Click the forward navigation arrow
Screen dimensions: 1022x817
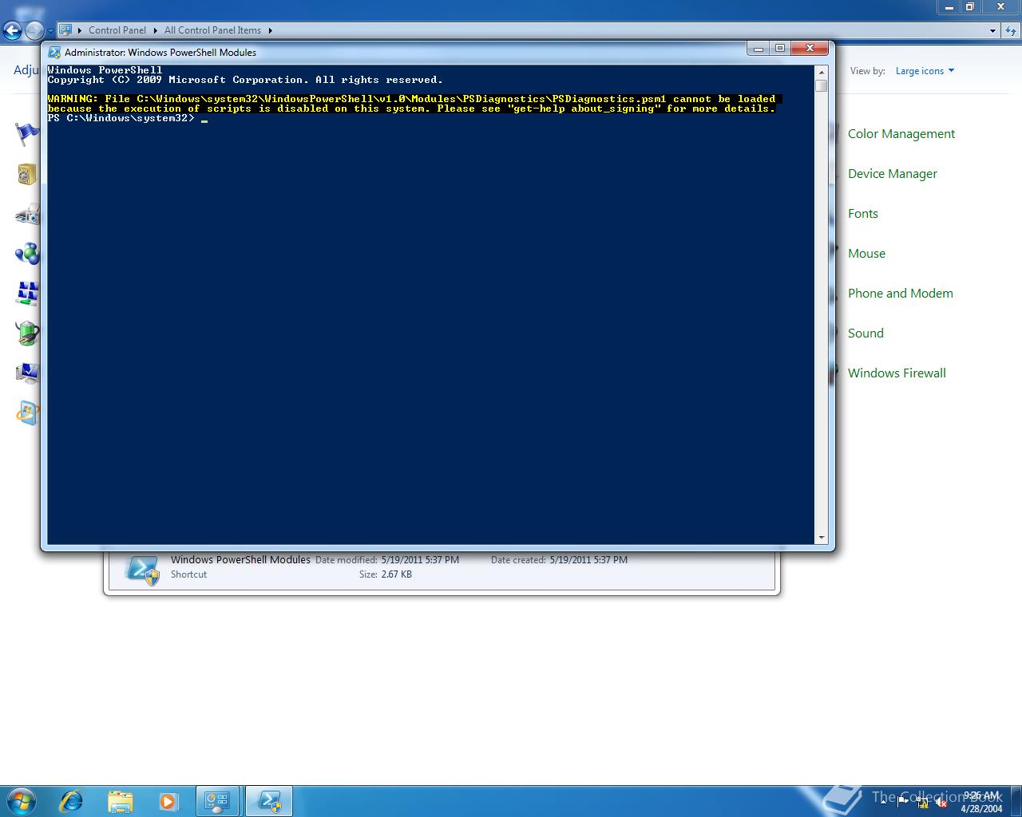click(x=34, y=31)
